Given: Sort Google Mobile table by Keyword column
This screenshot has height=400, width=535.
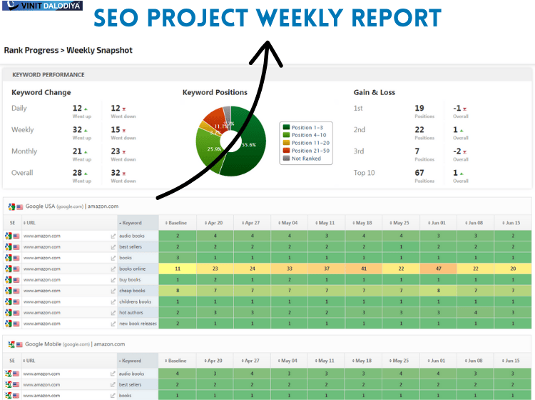Looking at the screenshot, I should [x=138, y=361].
